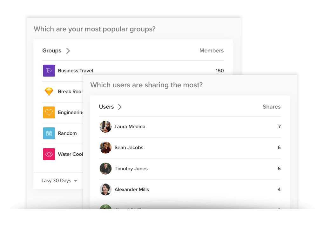Select the Water Cooler group name

click(x=71, y=154)
